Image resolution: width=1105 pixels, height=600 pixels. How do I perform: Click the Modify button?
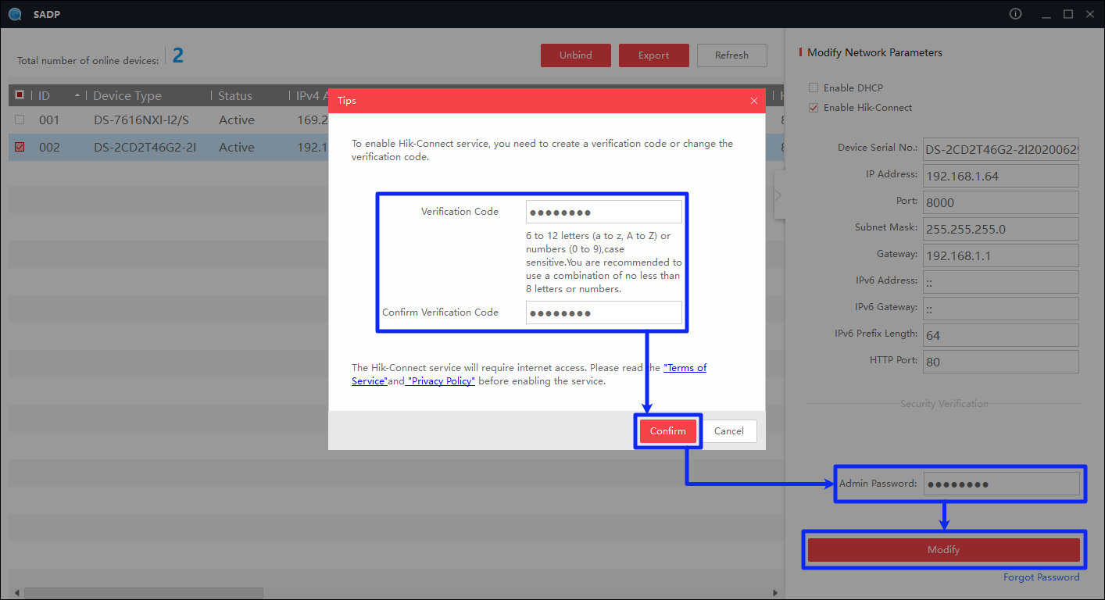pyautogui.click(x=943, y=550)
